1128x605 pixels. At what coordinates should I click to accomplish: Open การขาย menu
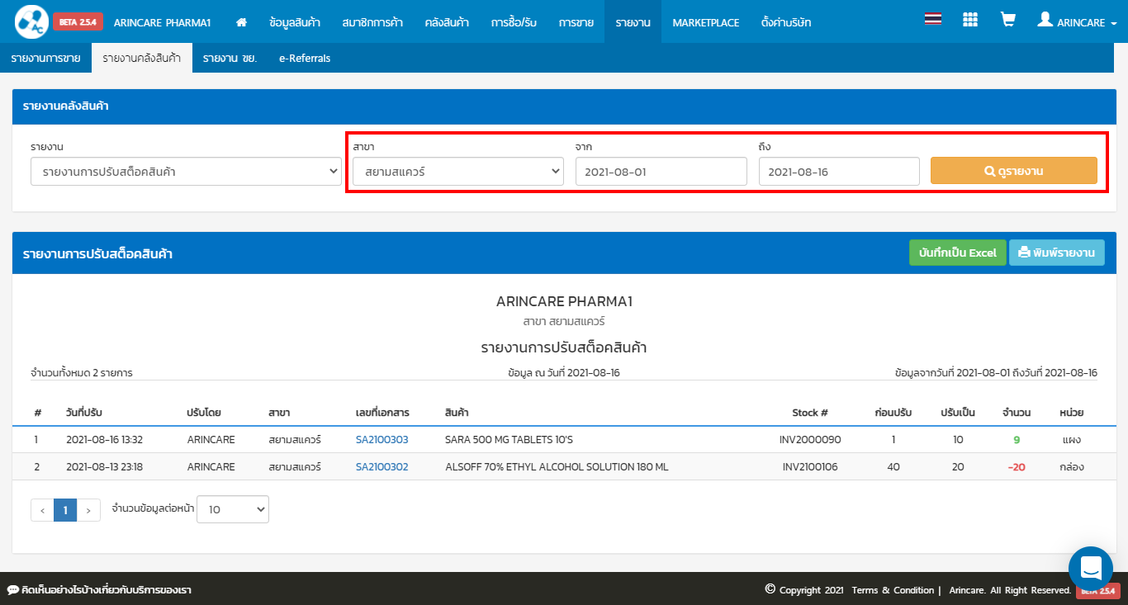(x=576, y=22)
